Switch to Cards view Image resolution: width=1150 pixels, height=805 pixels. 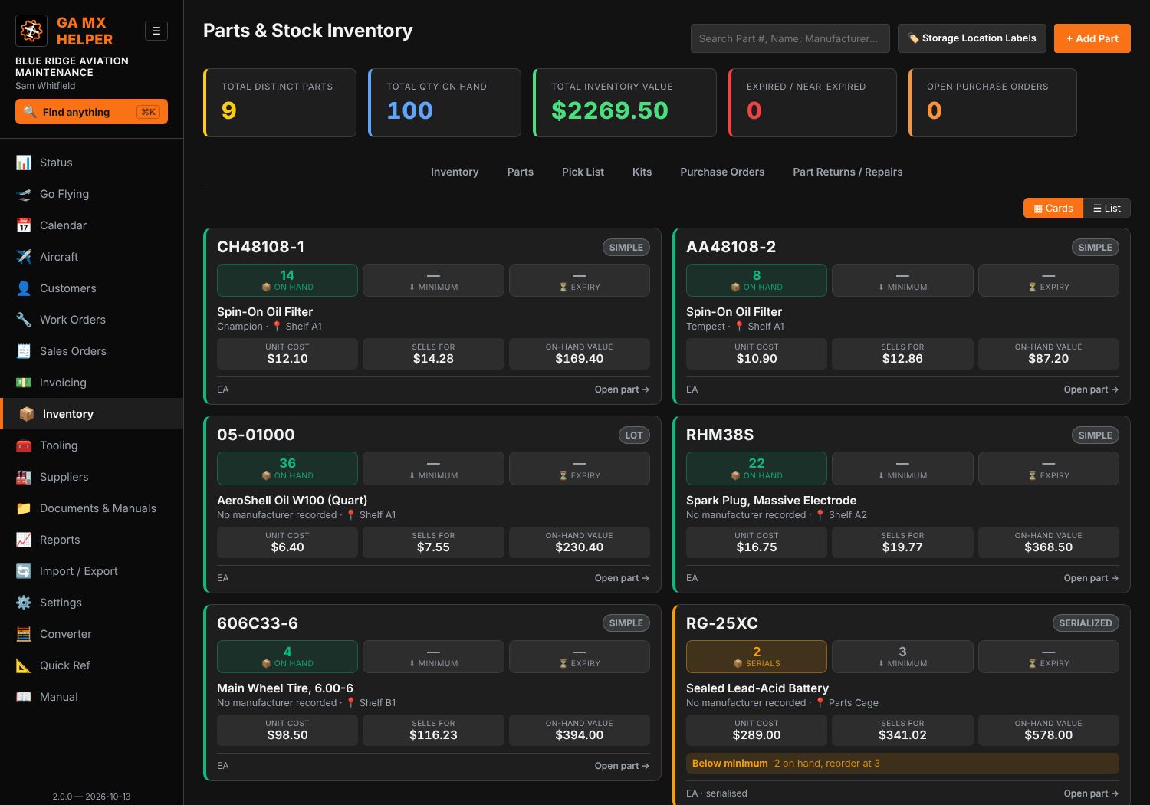tap(1053, 209)
